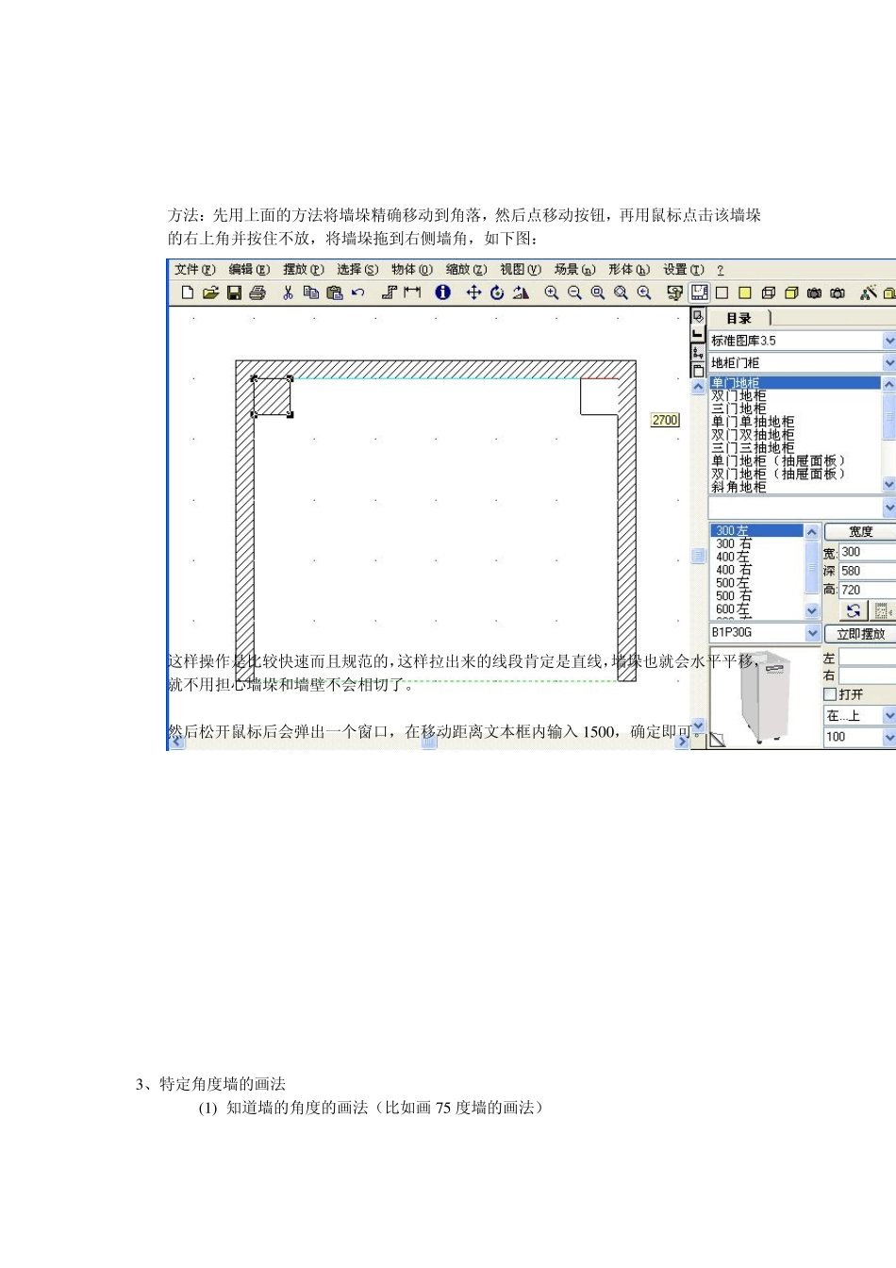Toggle the 打开 checkbox
The height and width of the screenshot is (1268, 896).
(x=830, y=694)
